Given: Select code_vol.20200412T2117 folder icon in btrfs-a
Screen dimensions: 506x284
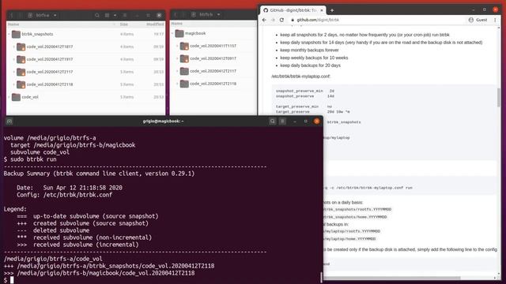Looking at the screenshot, I should [21, 72].
